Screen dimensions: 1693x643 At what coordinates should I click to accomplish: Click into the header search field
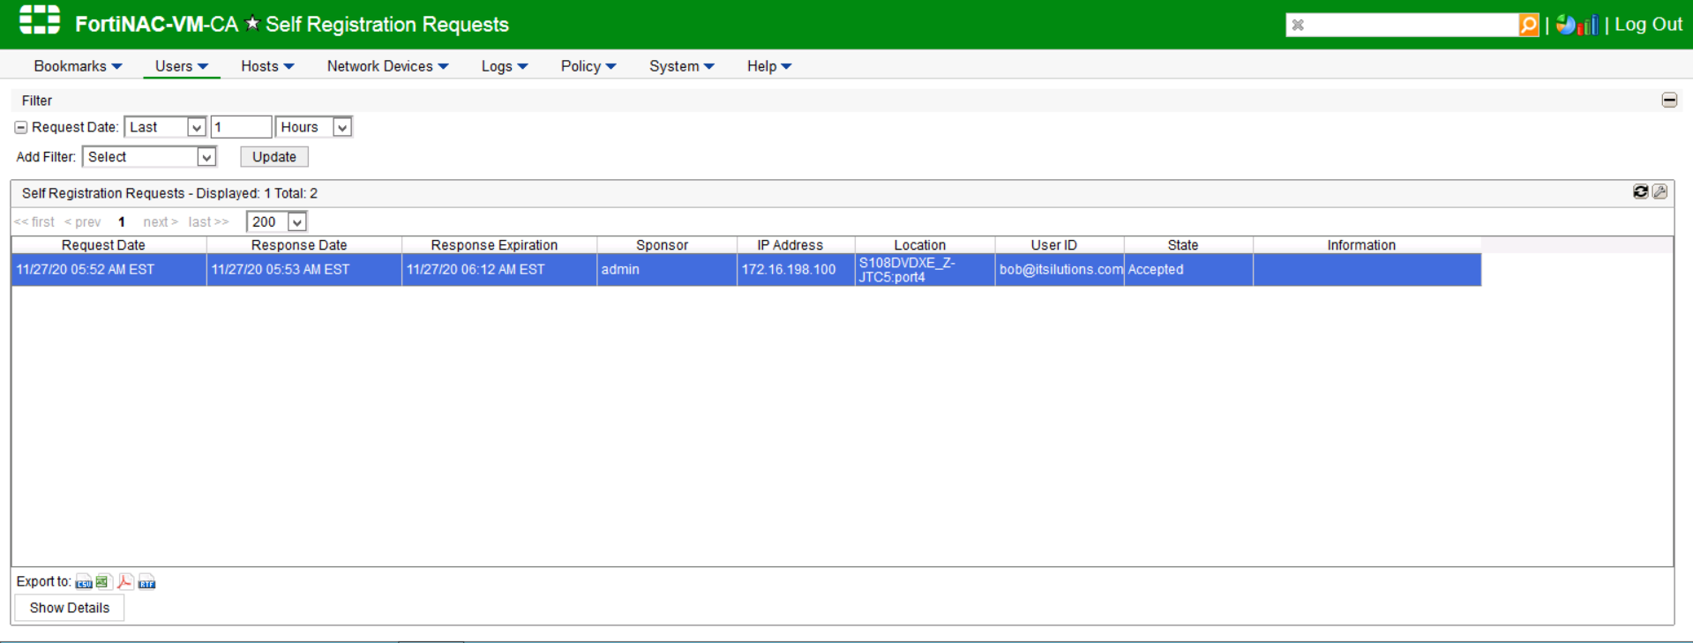coord(1412,25)
